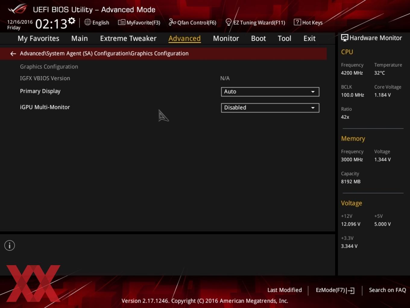Open the Hot Keys label
The image size is (410, 308).
coord(312,23)
